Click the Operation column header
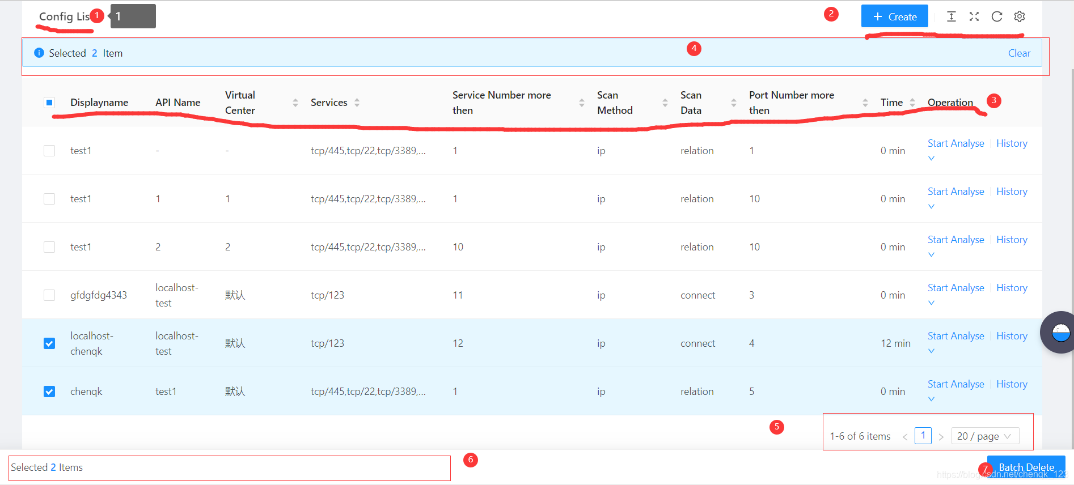This screenshot has height=485, width=1074. pos(950,103)
